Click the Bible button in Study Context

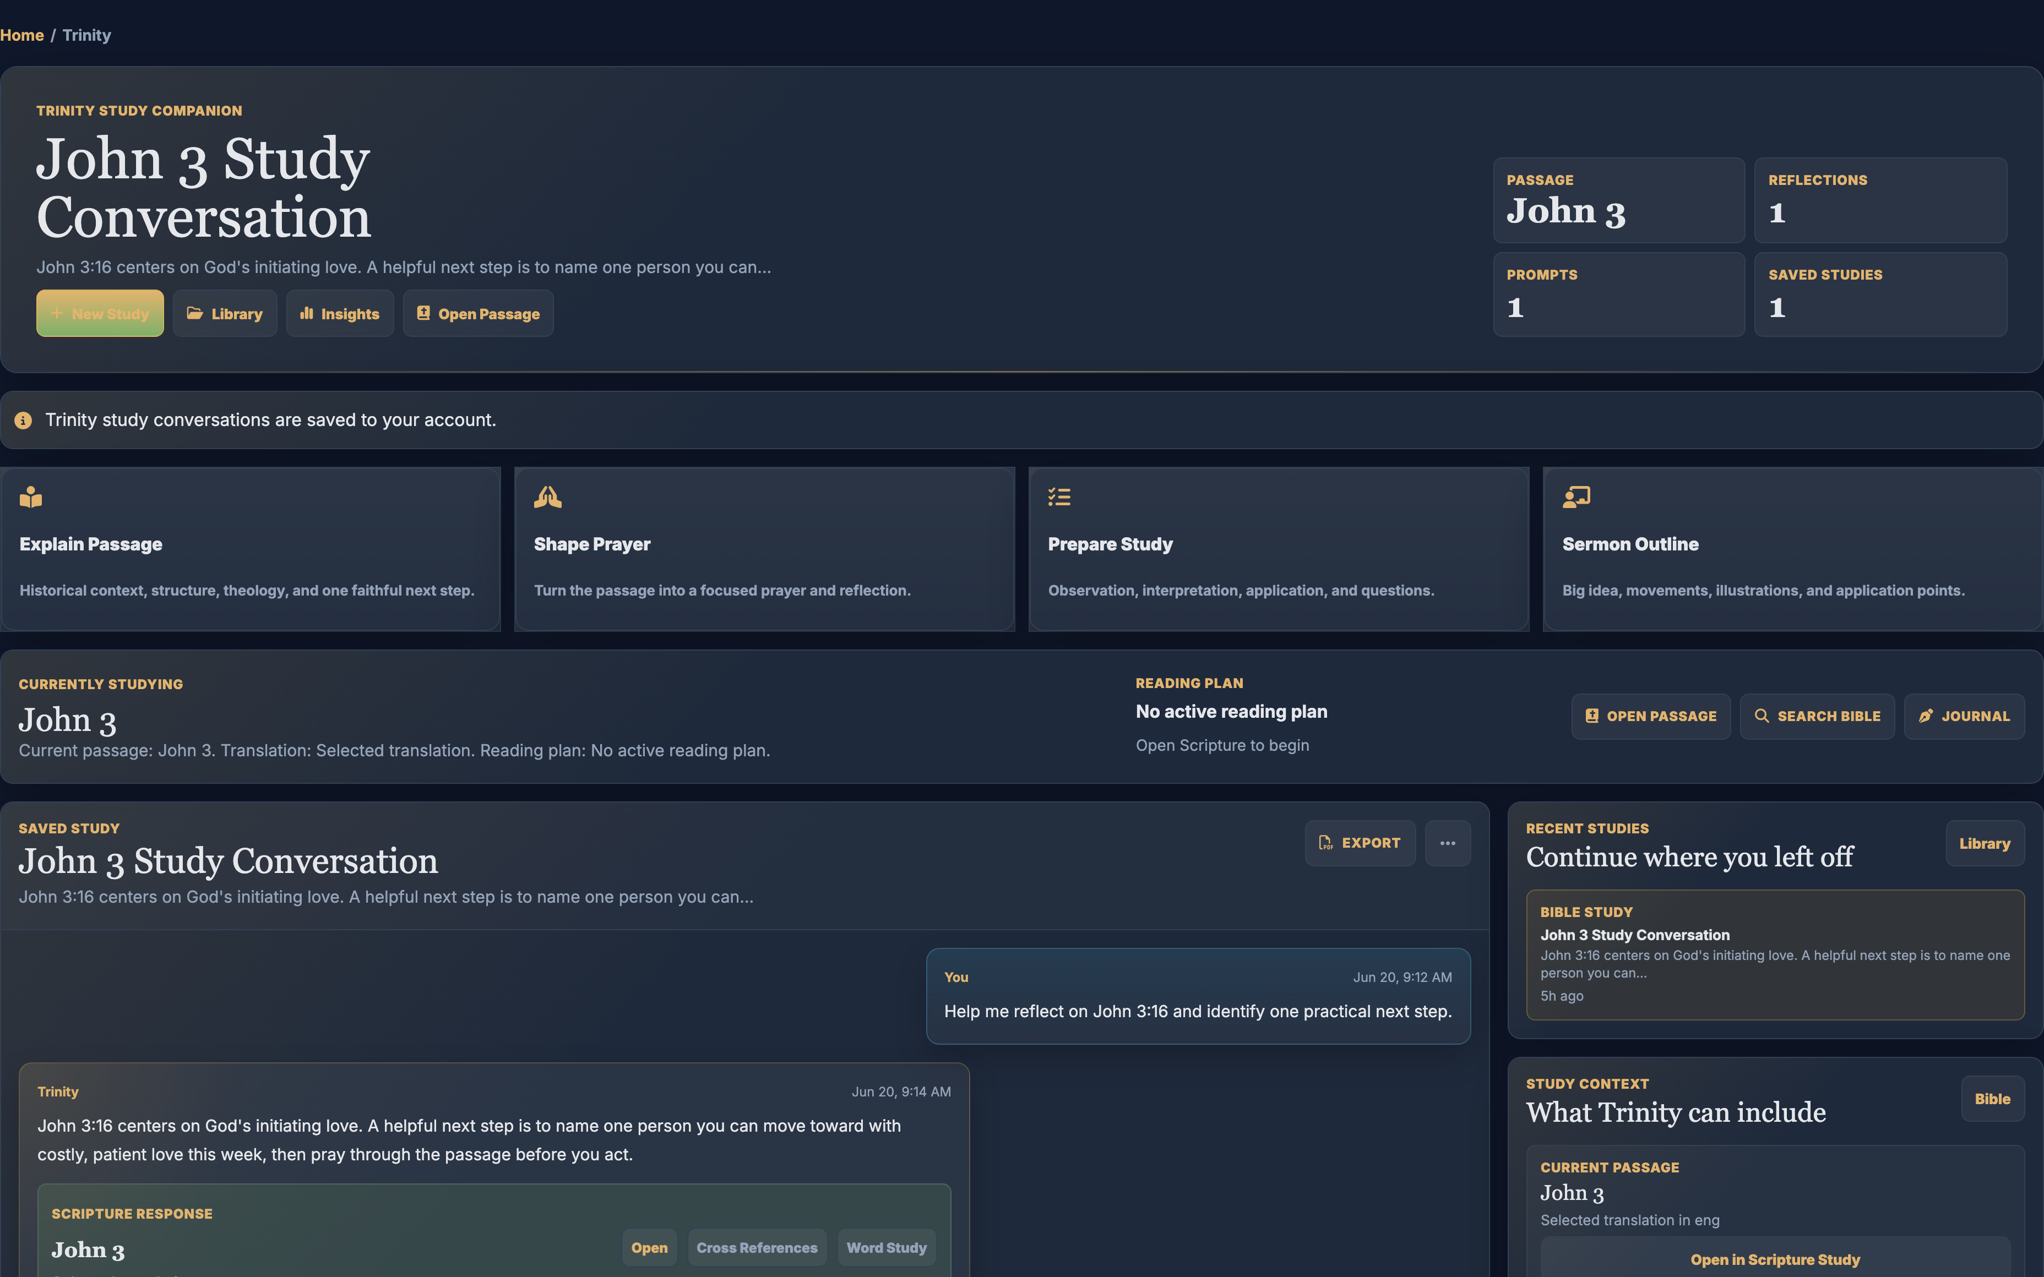pyautogui.click(x=1992, y=1099)
